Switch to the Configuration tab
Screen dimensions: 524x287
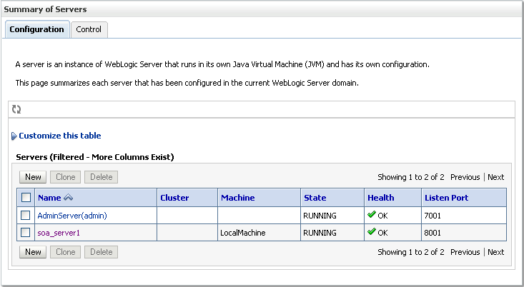click(x=36, y=29)
